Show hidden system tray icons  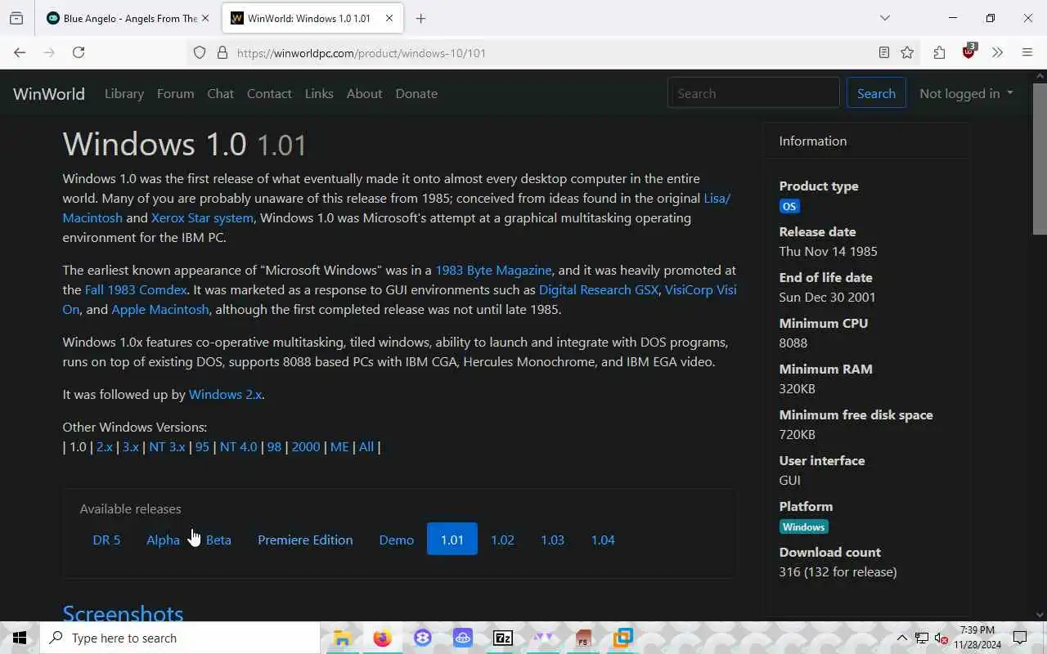tap(901, 638)
